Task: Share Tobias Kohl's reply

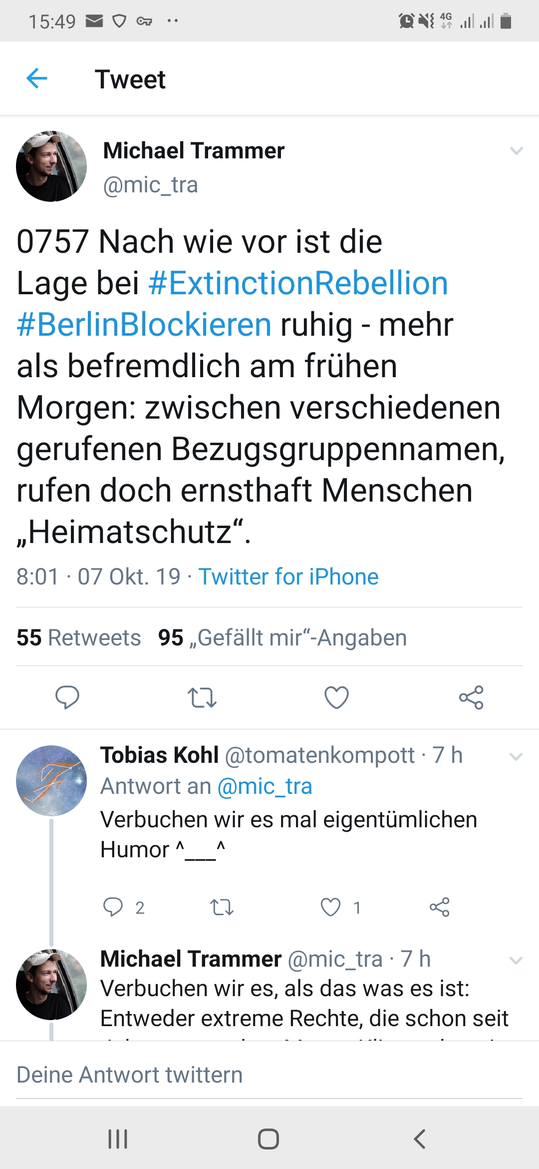Action: point(439,907)
